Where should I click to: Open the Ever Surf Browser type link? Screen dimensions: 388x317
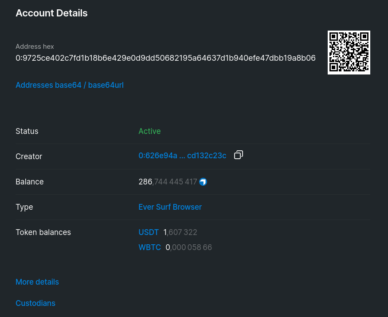pos(170,207)
